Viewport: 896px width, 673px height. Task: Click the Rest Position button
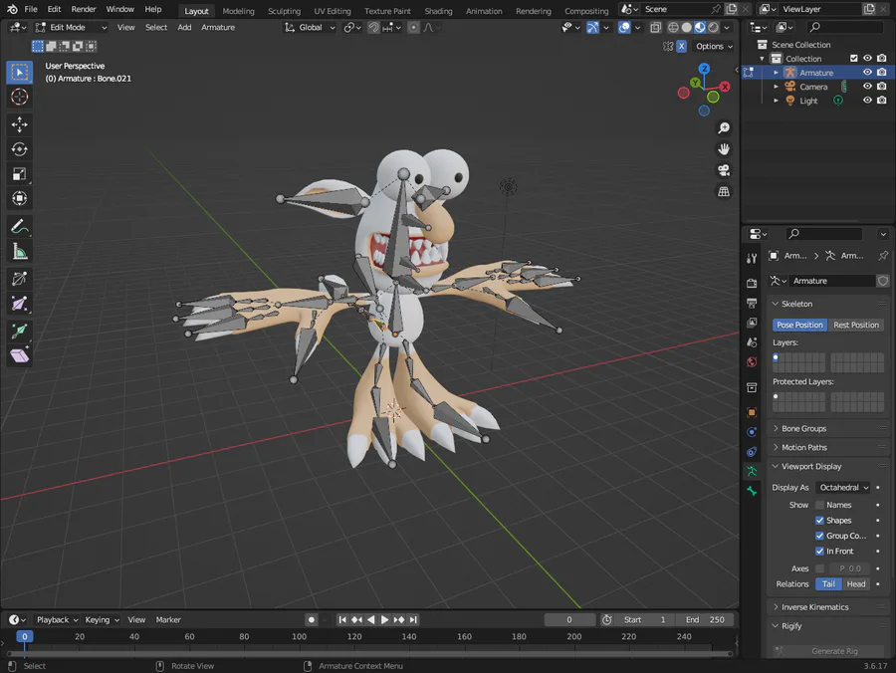coord(855,325)
